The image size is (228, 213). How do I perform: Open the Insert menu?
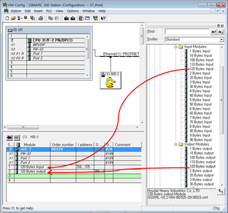(38, 11)
